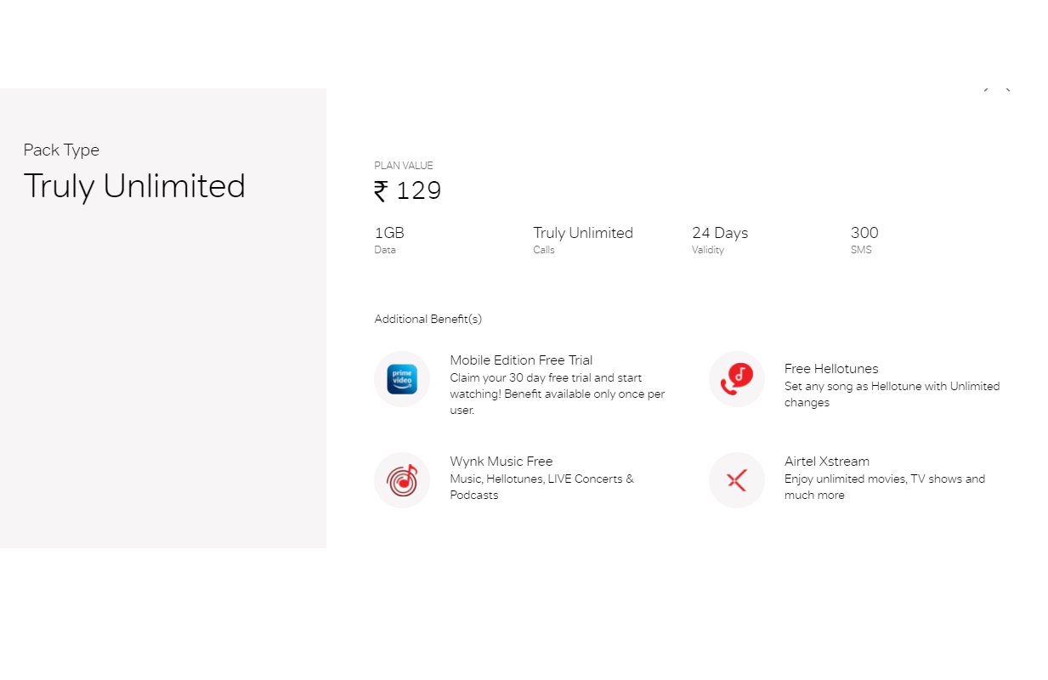Screen dimensions: 1048x680
Task: Click the Prime Video mobile edition icon
Action: click(x=401, y=379)
